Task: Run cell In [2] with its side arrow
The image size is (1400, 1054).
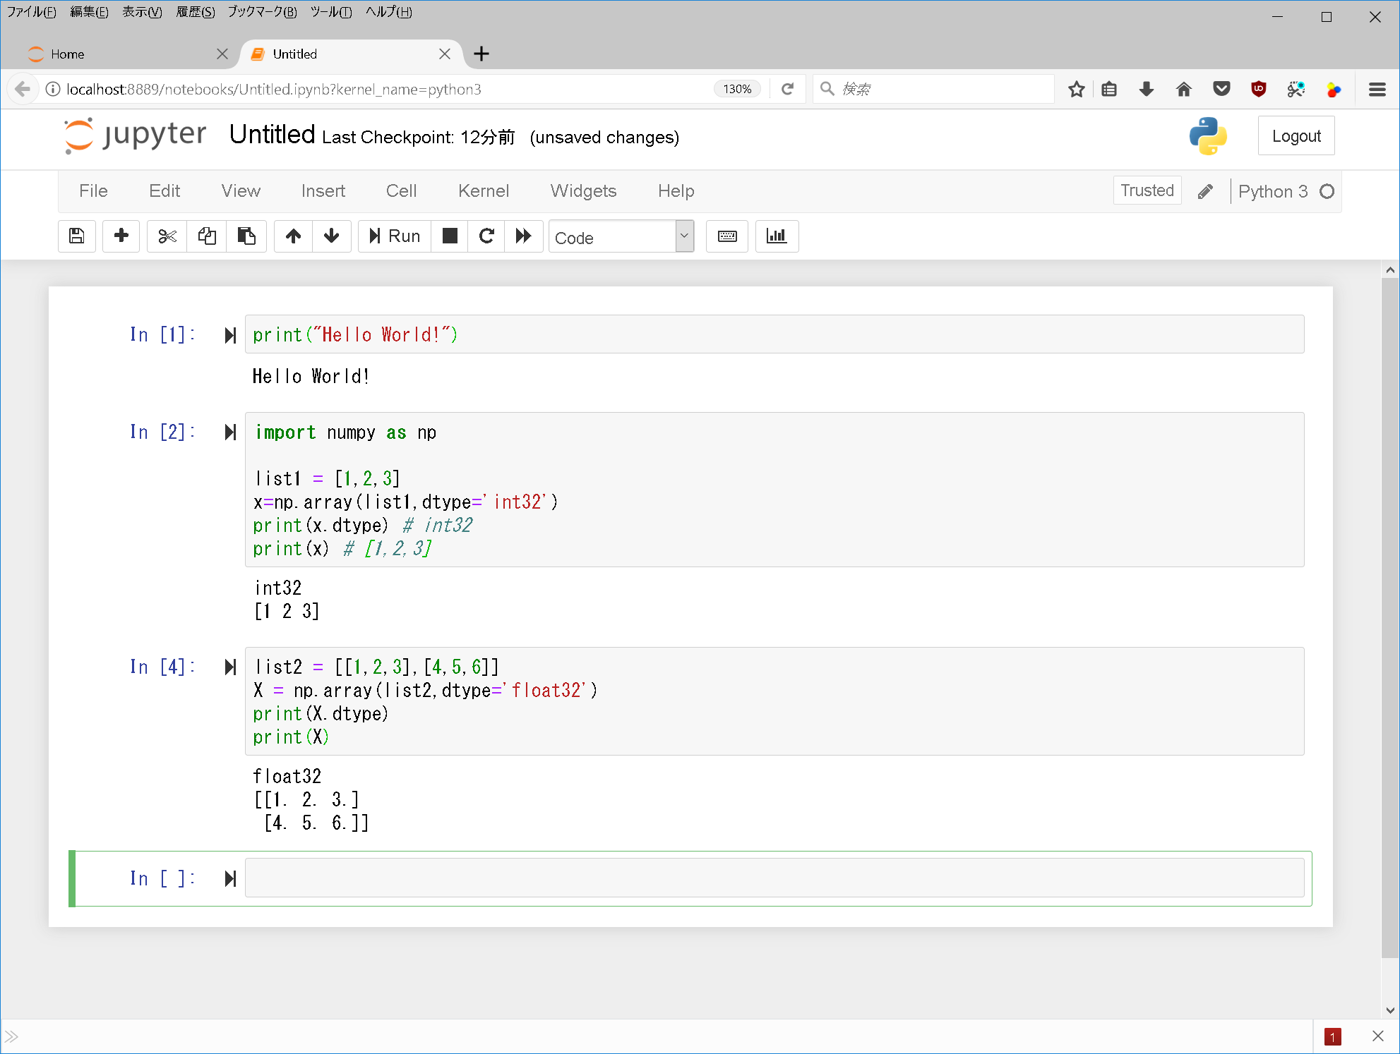Action: pyautogui.click(x=230, y=432)
